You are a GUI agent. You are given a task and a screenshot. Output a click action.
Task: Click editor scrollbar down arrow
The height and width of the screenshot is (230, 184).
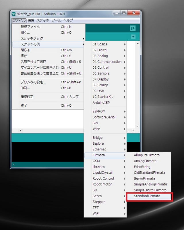tap(137, 126)
